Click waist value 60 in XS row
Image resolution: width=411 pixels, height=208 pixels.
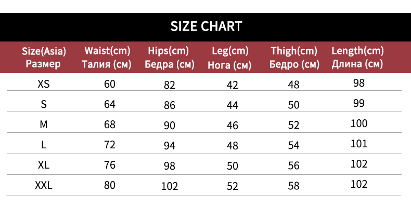[109, 84]
